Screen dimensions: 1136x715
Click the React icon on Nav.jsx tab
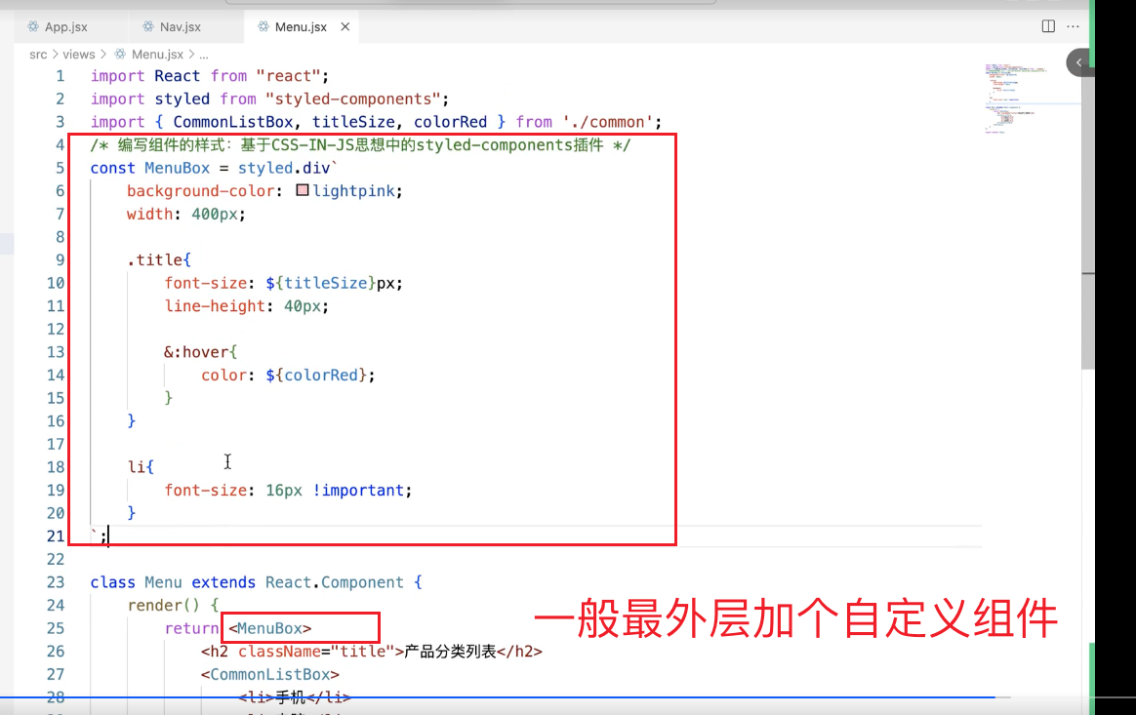(148, 26)
